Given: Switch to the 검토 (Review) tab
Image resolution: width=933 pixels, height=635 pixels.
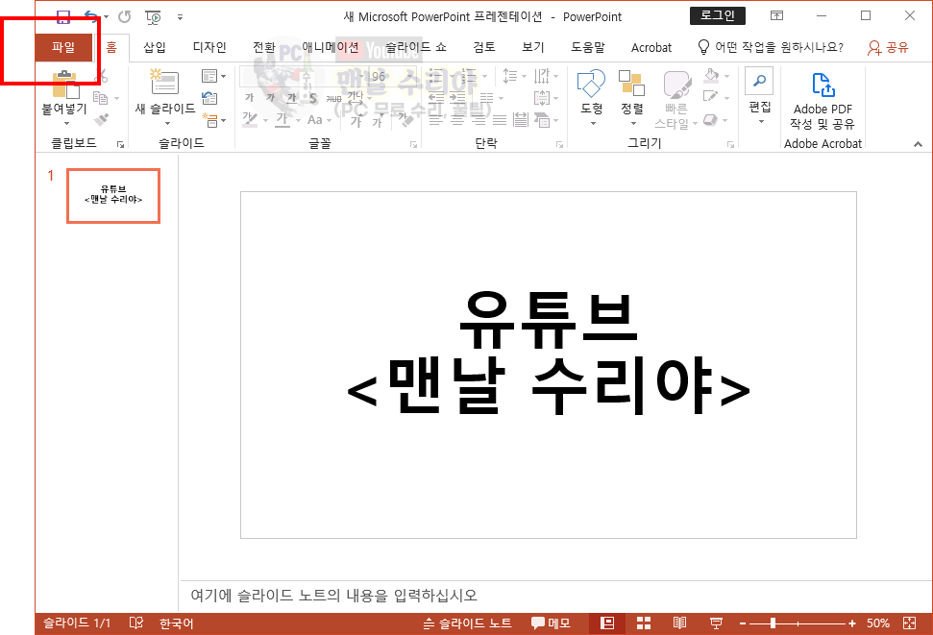Looking at the screenshot, I should 484,47.
